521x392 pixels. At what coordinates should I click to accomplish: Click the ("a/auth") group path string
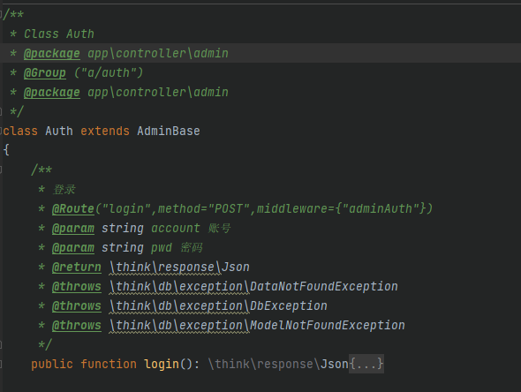pos(109,72)
